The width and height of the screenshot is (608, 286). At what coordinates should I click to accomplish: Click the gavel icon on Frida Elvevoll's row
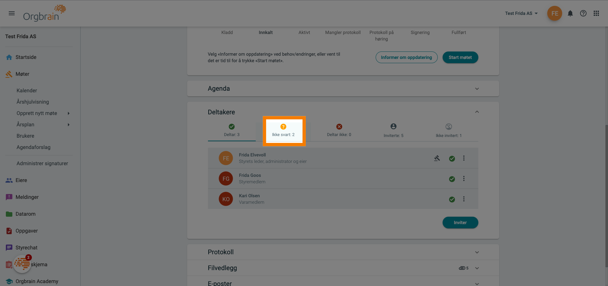coord(437,158)
